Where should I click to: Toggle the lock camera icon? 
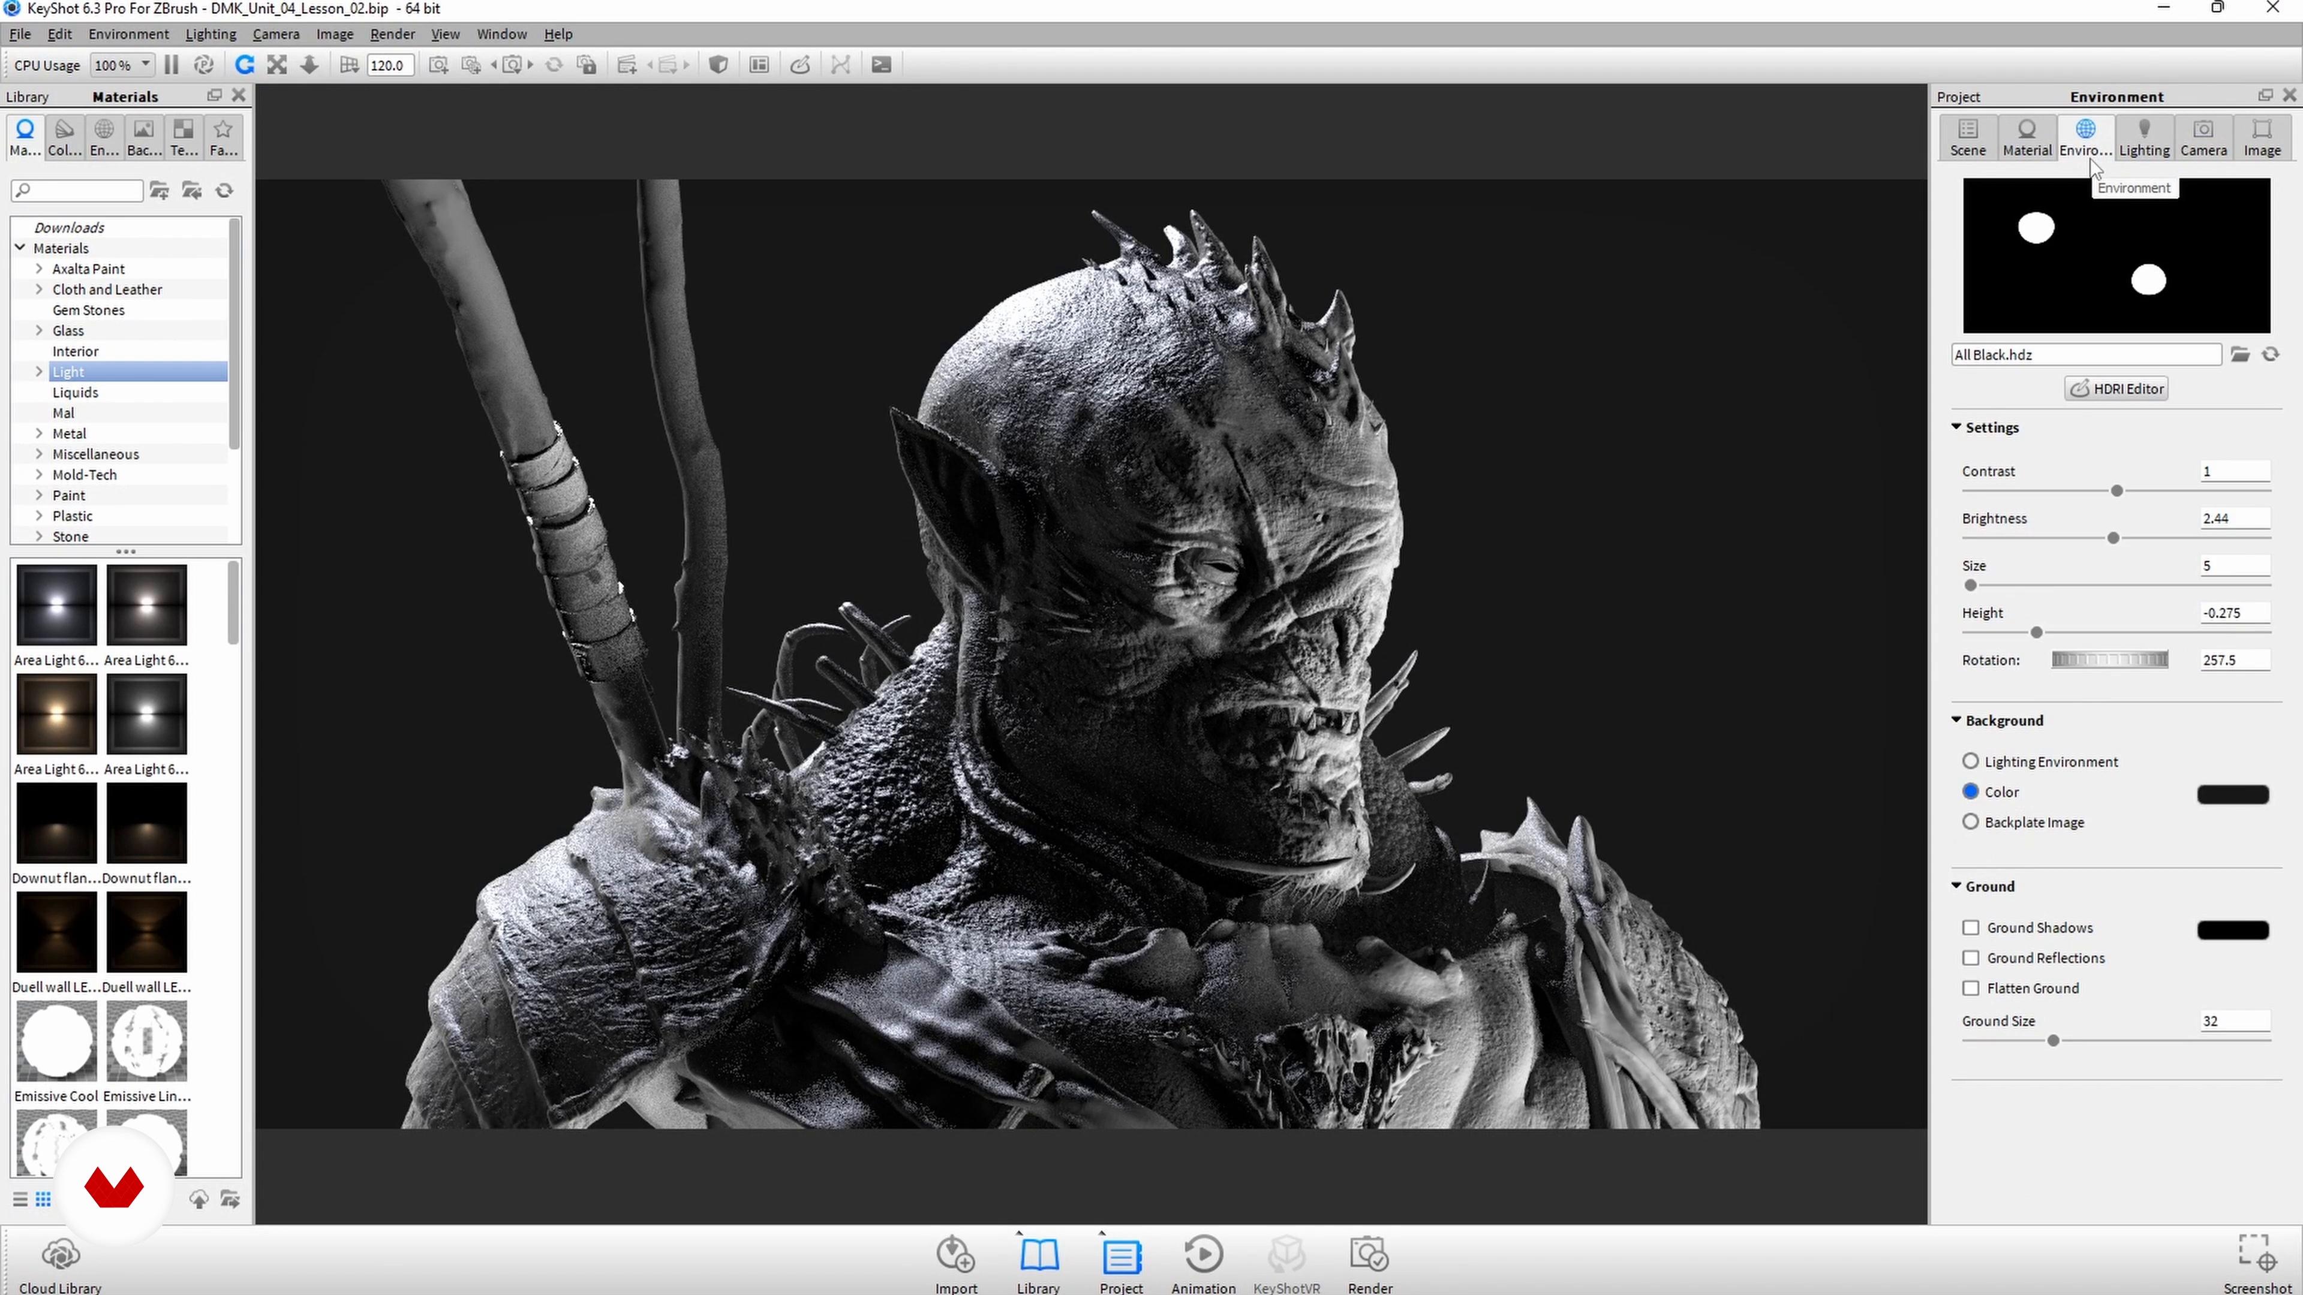point(587,64)
